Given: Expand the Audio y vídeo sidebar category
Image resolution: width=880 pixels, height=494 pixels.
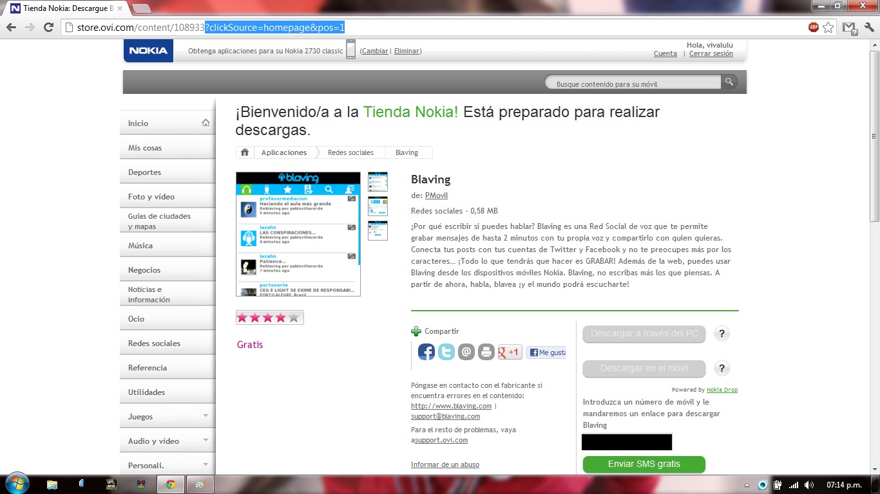Looking at the screenshot, I should coord(206,441).
